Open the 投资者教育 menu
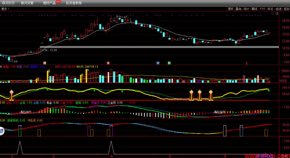This screenshot has width=290, height=158. [x=74, y=3]
